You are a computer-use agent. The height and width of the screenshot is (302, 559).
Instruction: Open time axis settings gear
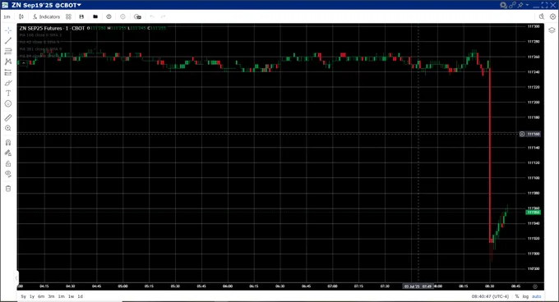tap(535, 286)
